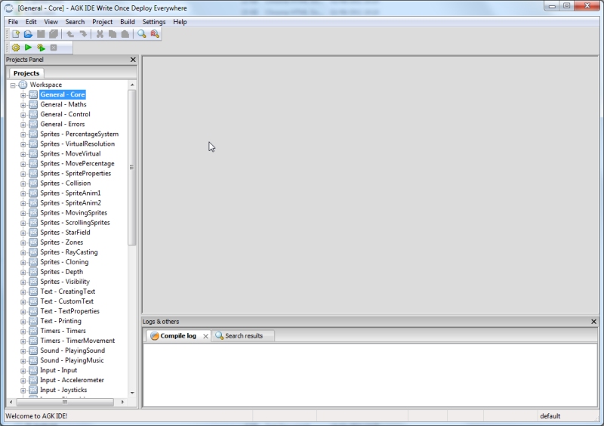604x426 pixels.
Task: Click the Save file toolbar icon
Action: (x=41, y=34)
